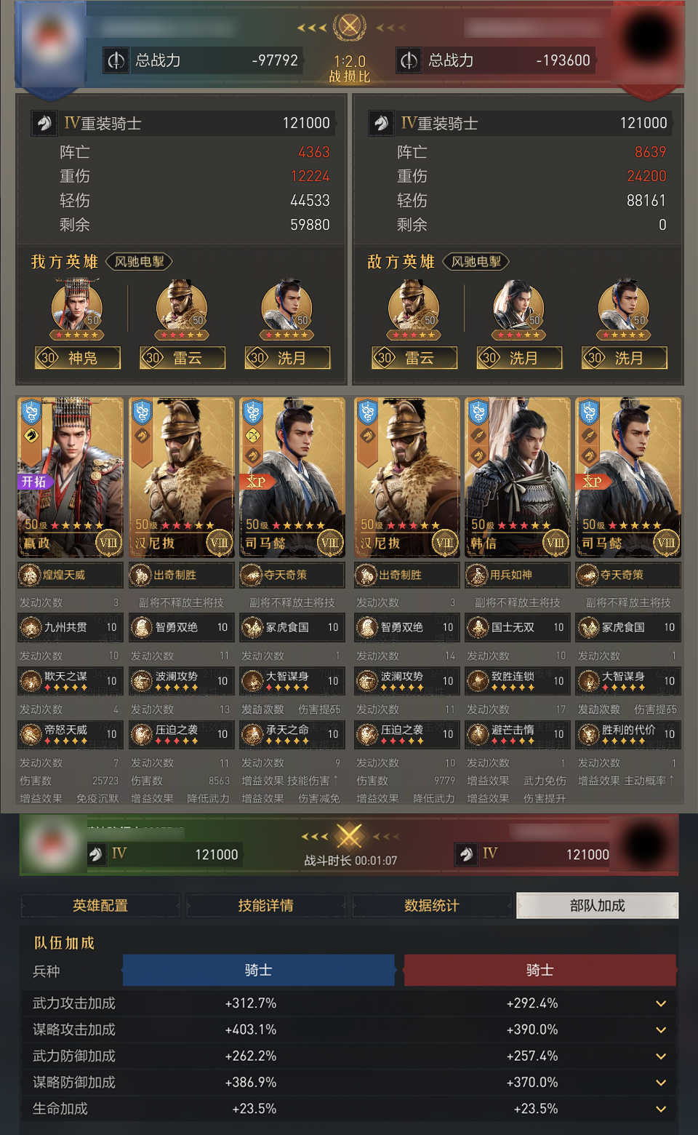698x1135 pixels.
Task: Expand the 武力防御加成 row chevron
Action: tap(661, 1056)
